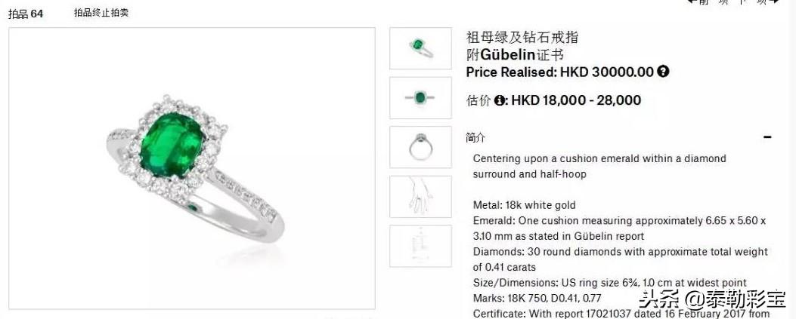Viewport: 796px width, 319px height.
Task: Click the Price Realised help question icon
Action: point(663,72)
